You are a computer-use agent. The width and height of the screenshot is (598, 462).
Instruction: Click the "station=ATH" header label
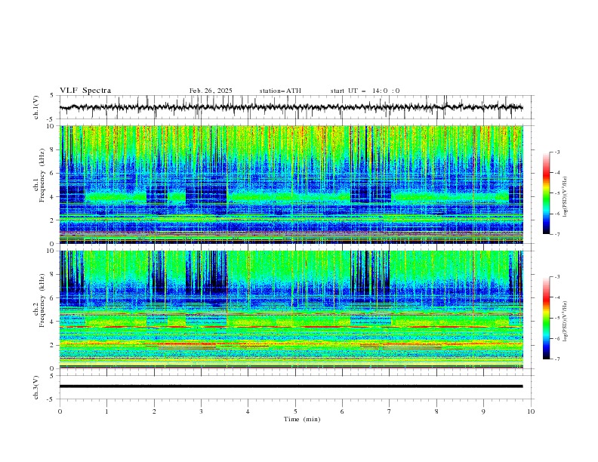tap(280, 91)
